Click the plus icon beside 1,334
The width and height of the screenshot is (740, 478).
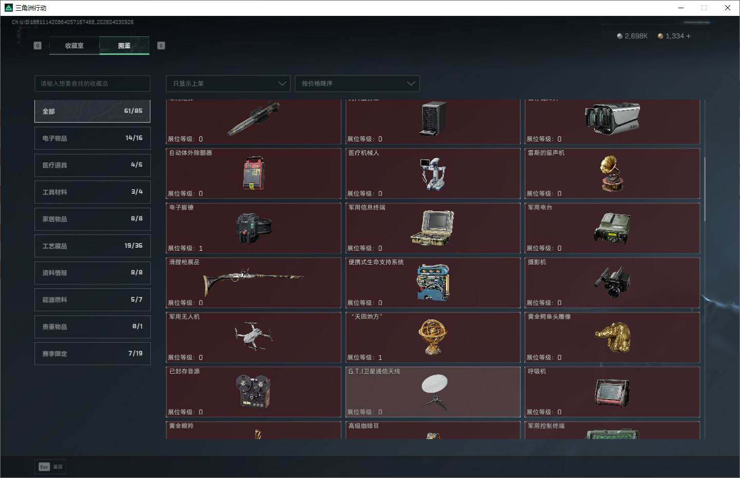pos(688,36)
